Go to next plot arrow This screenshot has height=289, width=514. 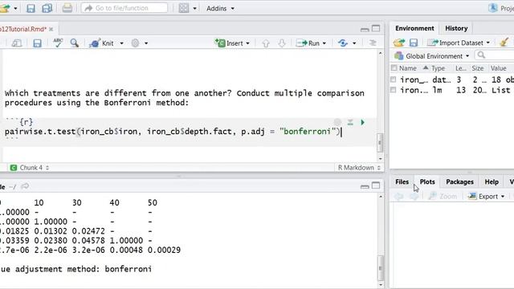tap(414, 196)
